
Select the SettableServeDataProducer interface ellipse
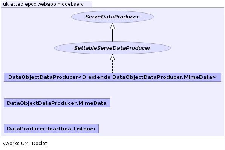[112, 48]
